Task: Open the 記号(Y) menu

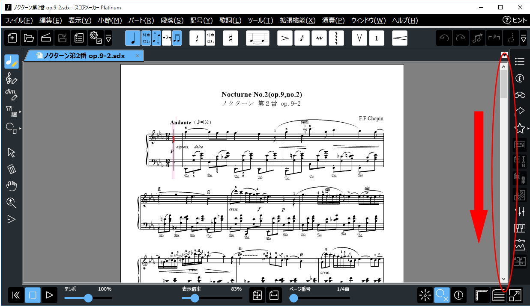Action: click(x=201, y=21)
